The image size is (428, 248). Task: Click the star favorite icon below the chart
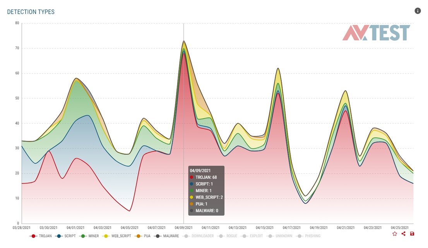point(395,234)
